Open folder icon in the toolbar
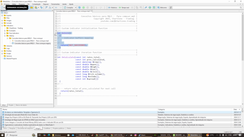Viewport: 244px width, 137px height. [x=32, y=8]
